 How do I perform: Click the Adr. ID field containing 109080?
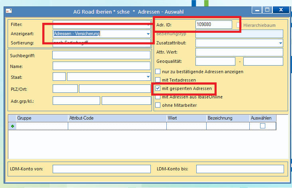click(214, 25)
